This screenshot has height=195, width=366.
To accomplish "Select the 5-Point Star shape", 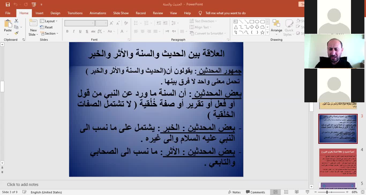I will pos(263,32).
